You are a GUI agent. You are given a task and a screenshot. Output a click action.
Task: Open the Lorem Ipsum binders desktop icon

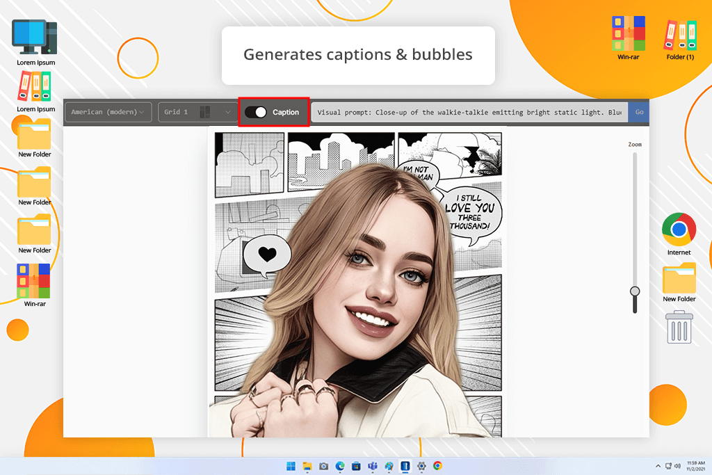pyautogui.click(x=35, y=92)
